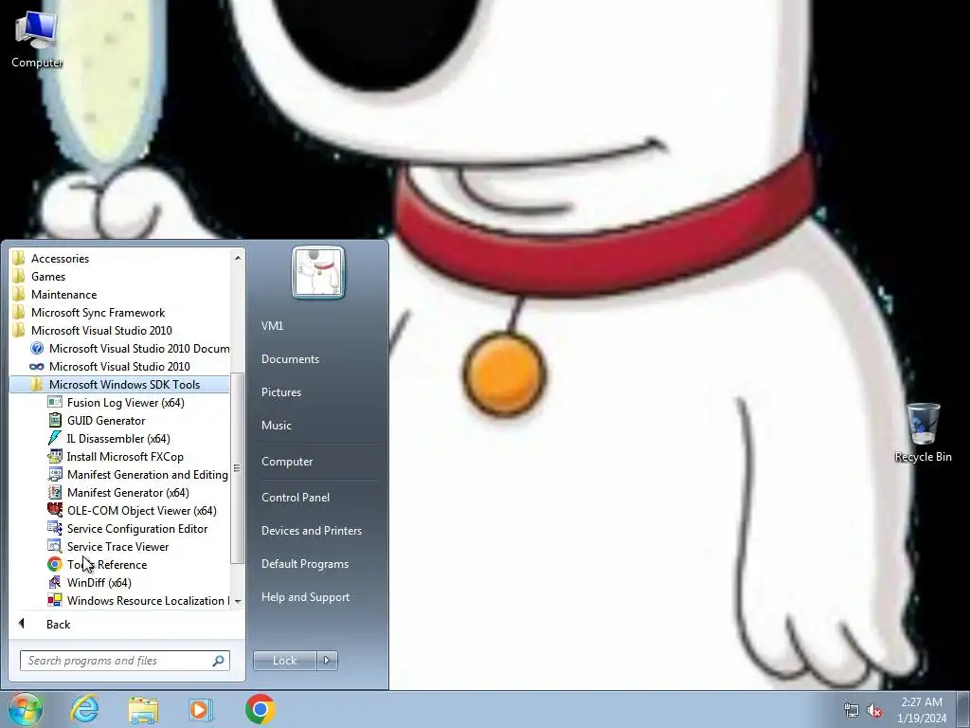Launch Service Configuration Editor icon
Image resolution: width=970 pixels, height=728 pixels.
click(x=54, y=529)
